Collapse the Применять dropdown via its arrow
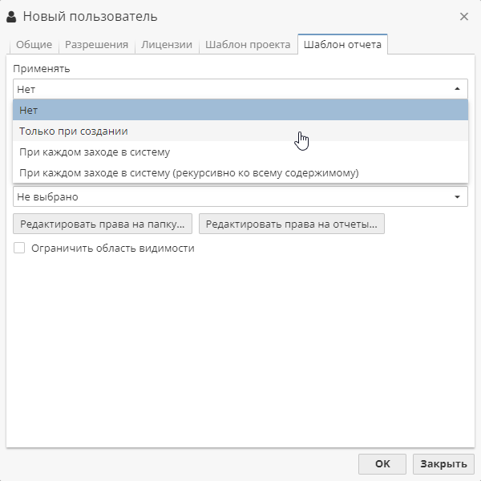Screen dimensions: 481x481 click(457, 89)
